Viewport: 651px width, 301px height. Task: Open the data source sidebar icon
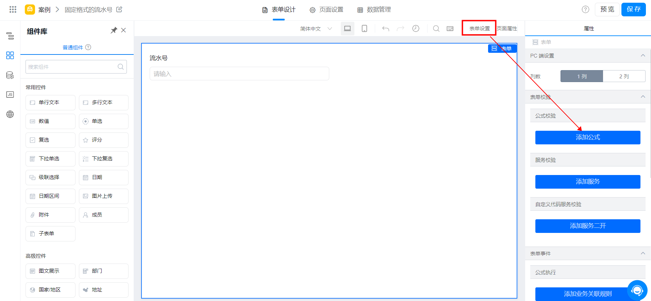click(10, 75)
